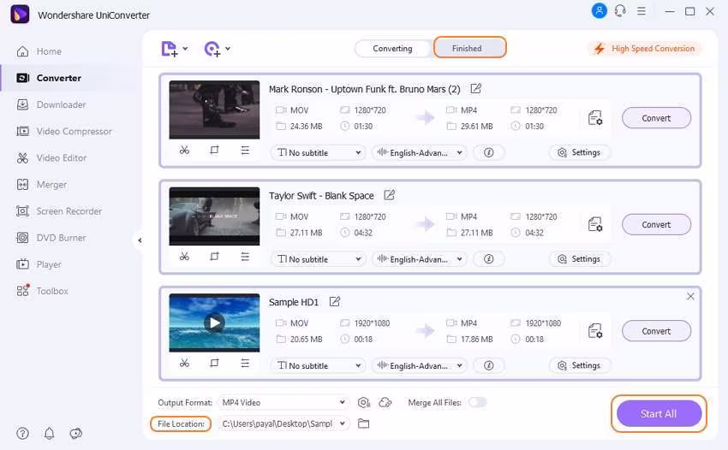
Task: Collapse the sidebar with arrow handle
Action: click(140, 240)
